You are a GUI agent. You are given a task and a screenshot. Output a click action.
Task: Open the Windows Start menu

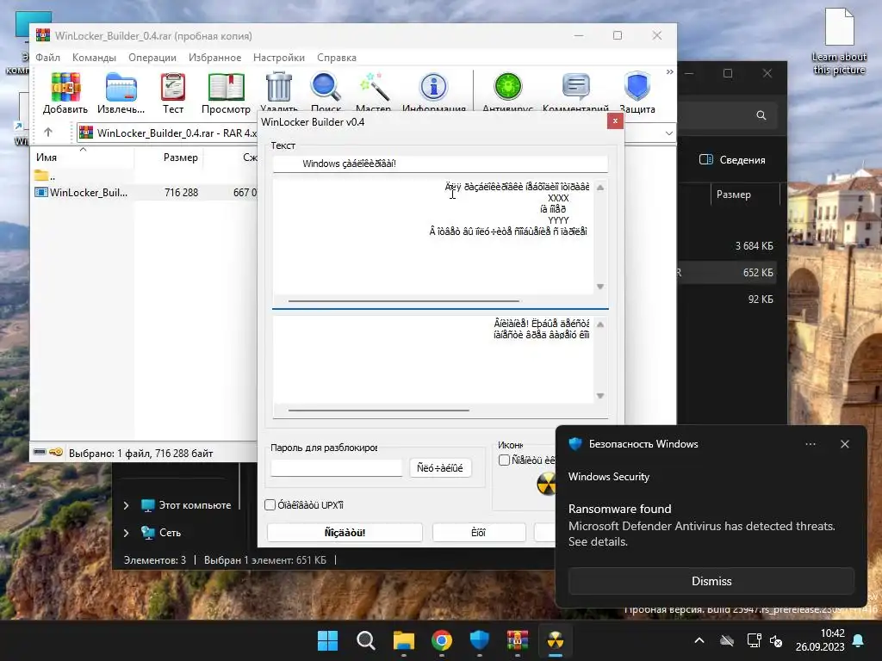(328, 640)
